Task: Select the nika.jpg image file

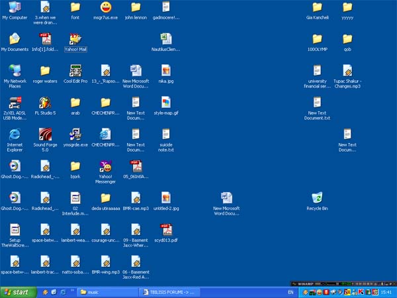Action: [166, 74]
